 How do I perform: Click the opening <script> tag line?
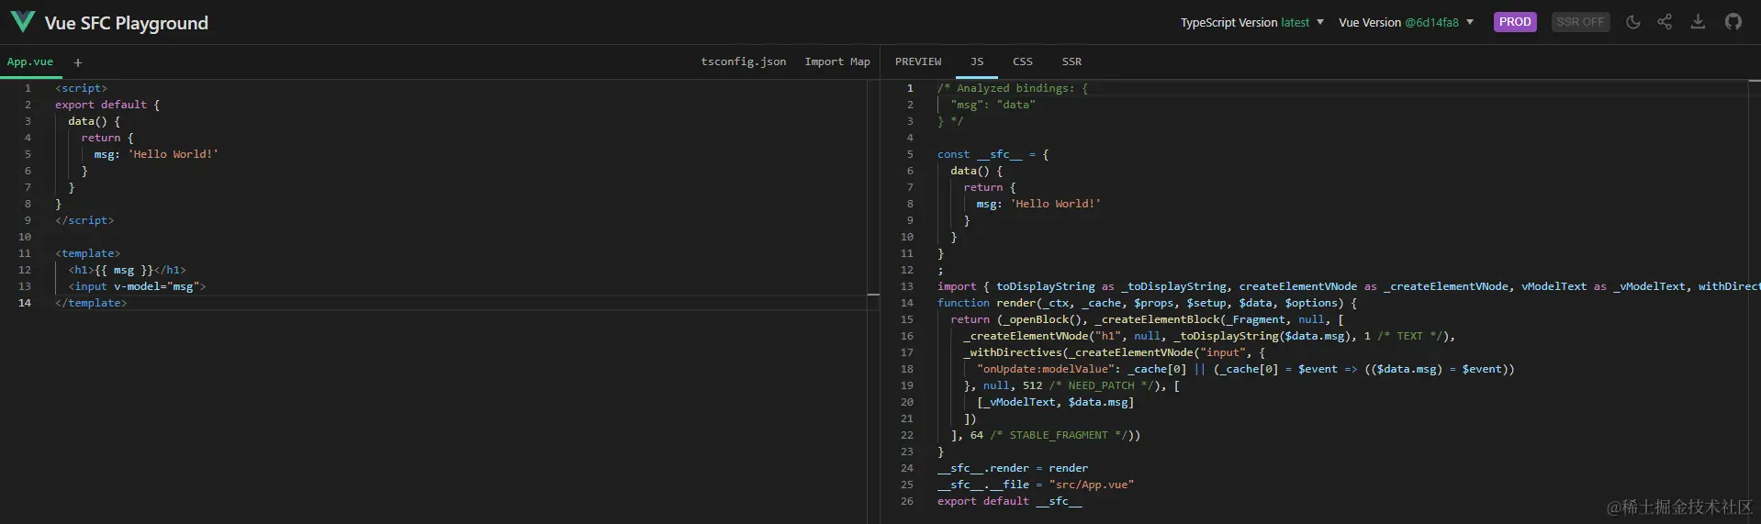click(x=81, y=88)
